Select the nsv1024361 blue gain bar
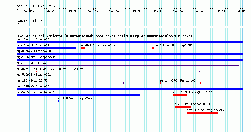 [x=130, y=42]
